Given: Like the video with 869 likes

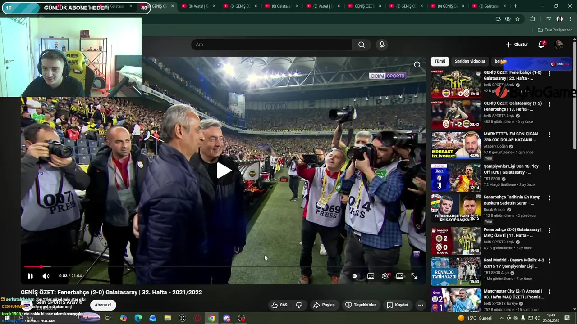Looking at the screenshot, I should 279,305.
